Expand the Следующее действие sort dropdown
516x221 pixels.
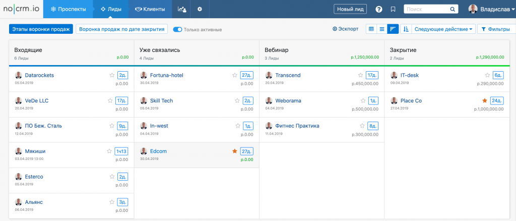443,29
